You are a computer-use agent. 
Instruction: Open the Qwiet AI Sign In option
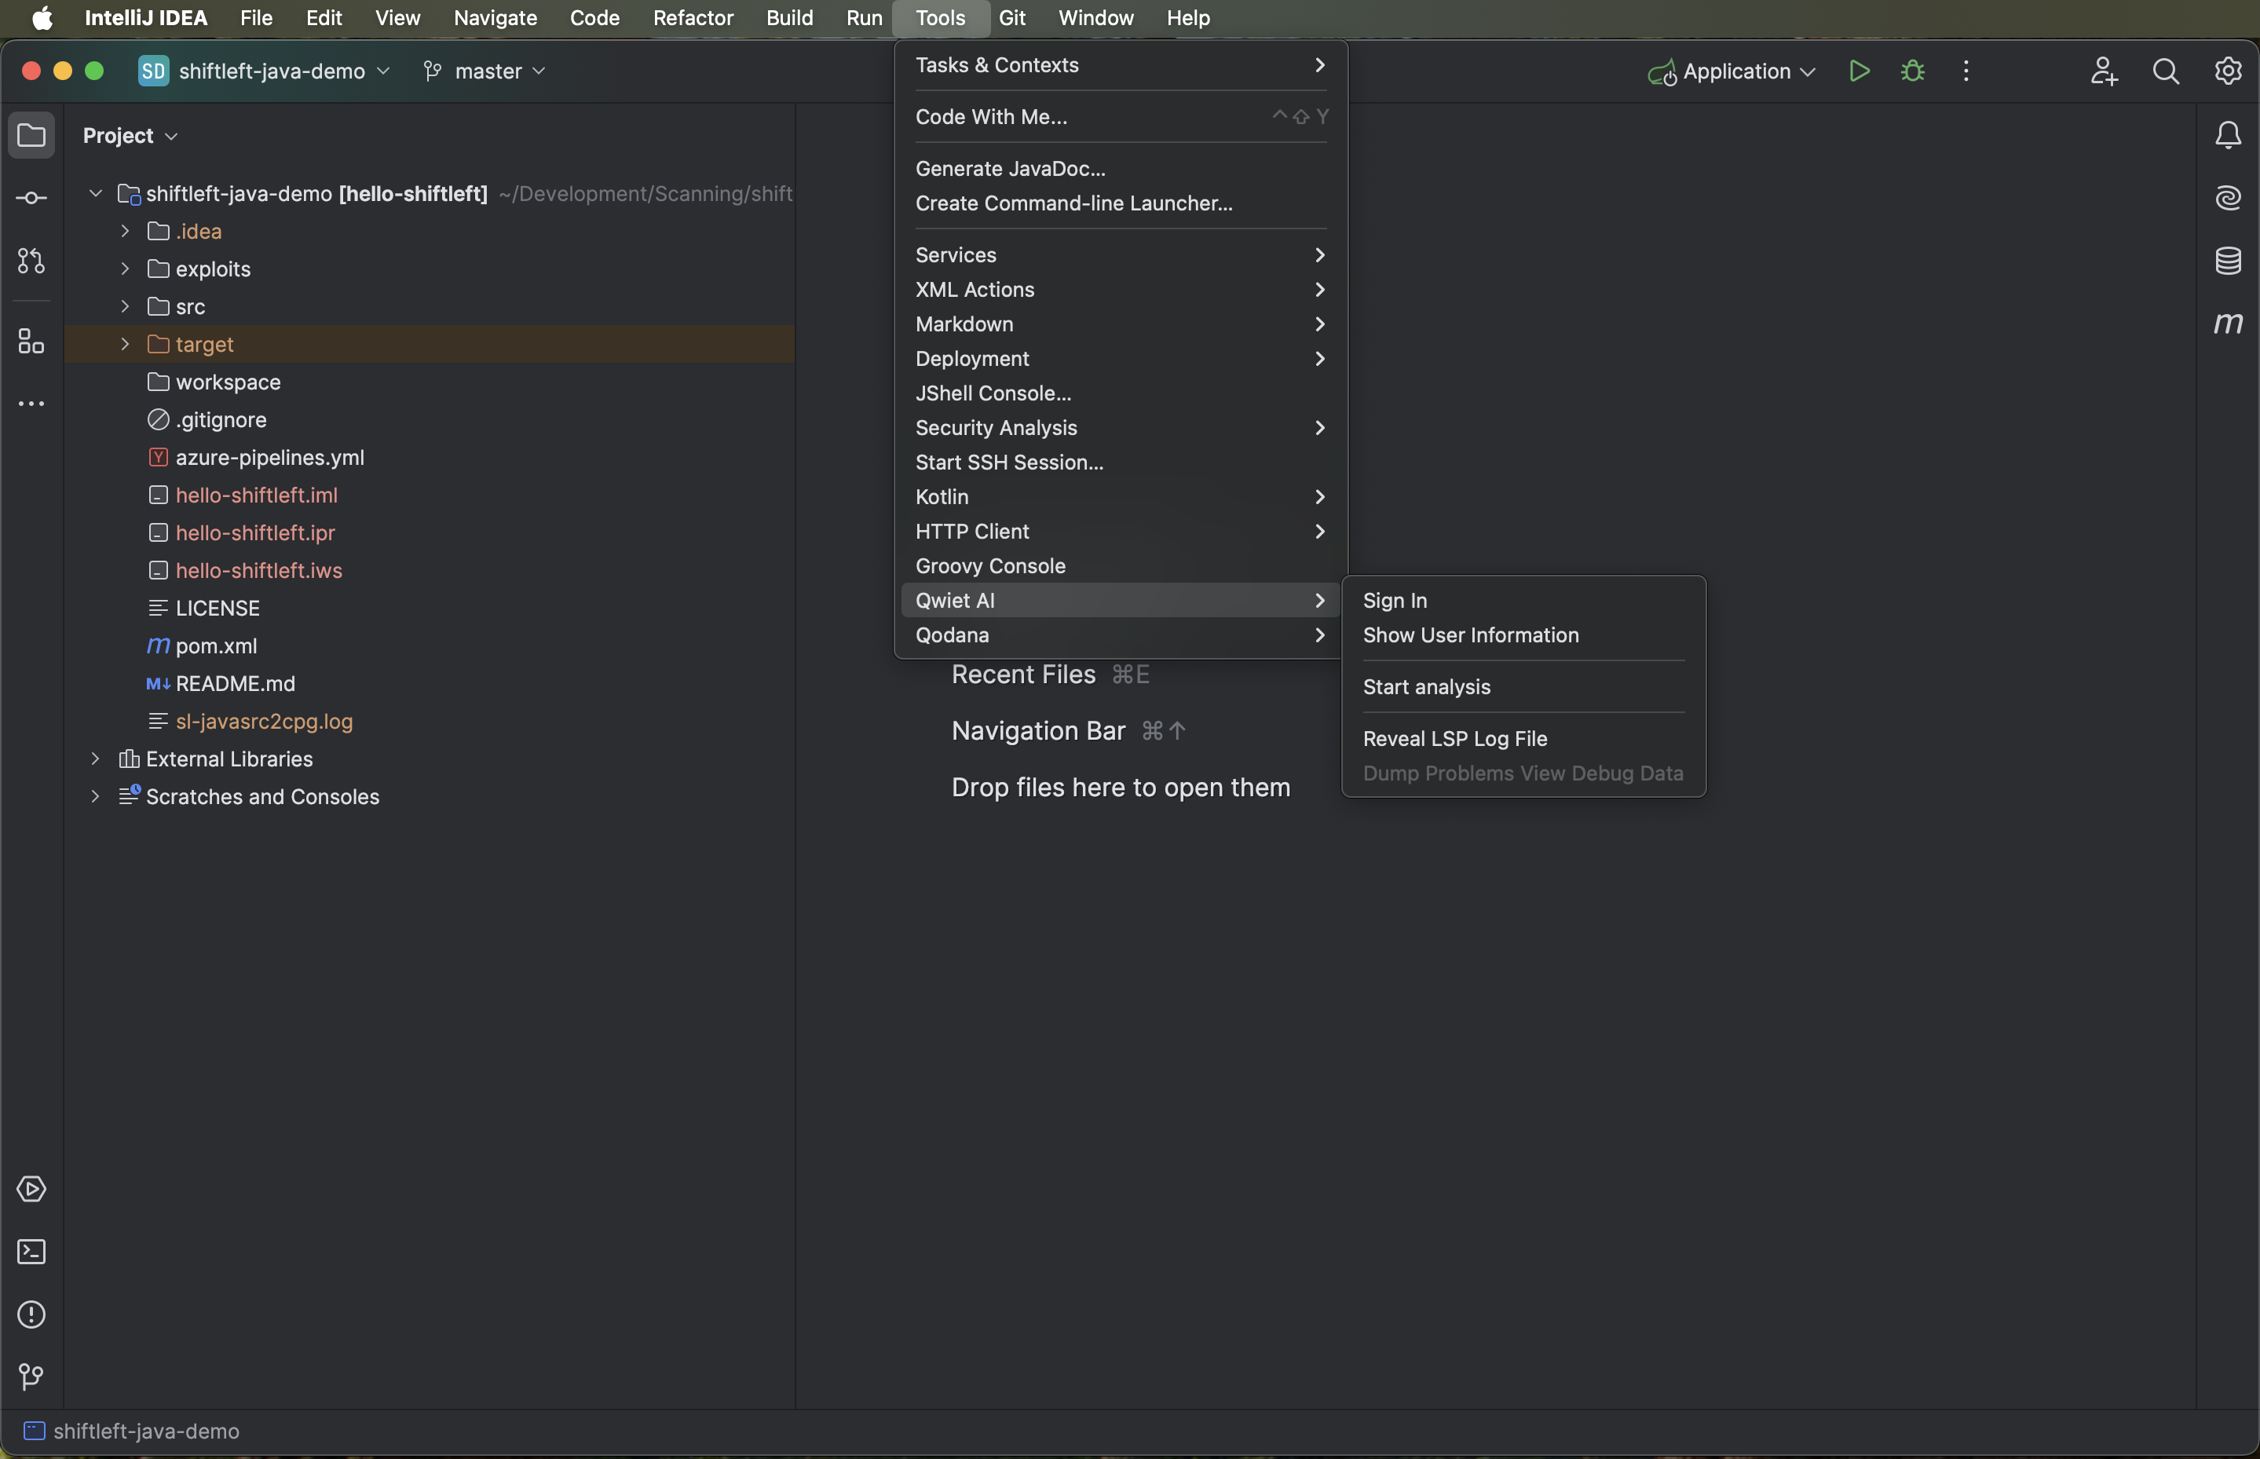1394,599
